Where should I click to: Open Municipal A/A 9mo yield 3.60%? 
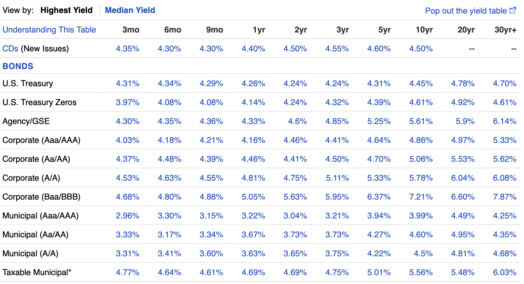211,254
